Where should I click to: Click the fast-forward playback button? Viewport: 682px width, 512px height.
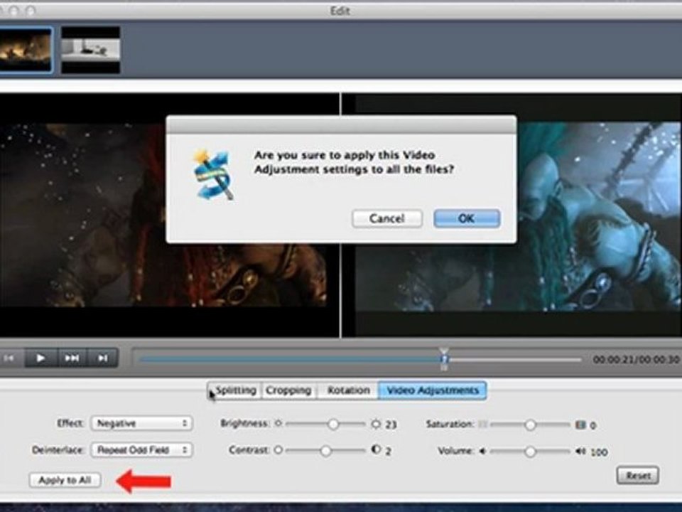pyautogui.click(x=72, y=358)
